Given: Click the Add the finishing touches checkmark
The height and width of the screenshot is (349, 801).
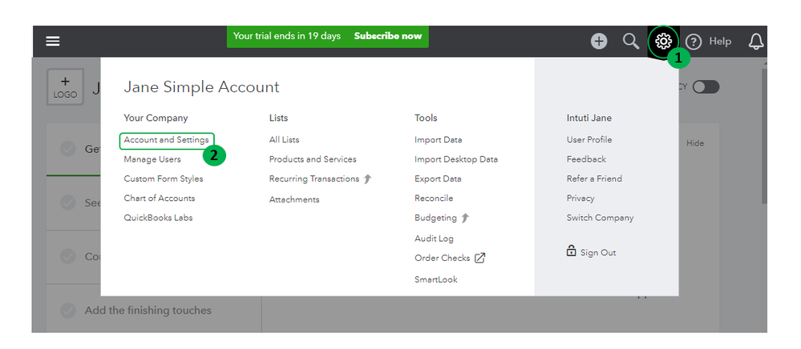Looking at the screenshot, I should pyautogui.click(x=69, y=311).
